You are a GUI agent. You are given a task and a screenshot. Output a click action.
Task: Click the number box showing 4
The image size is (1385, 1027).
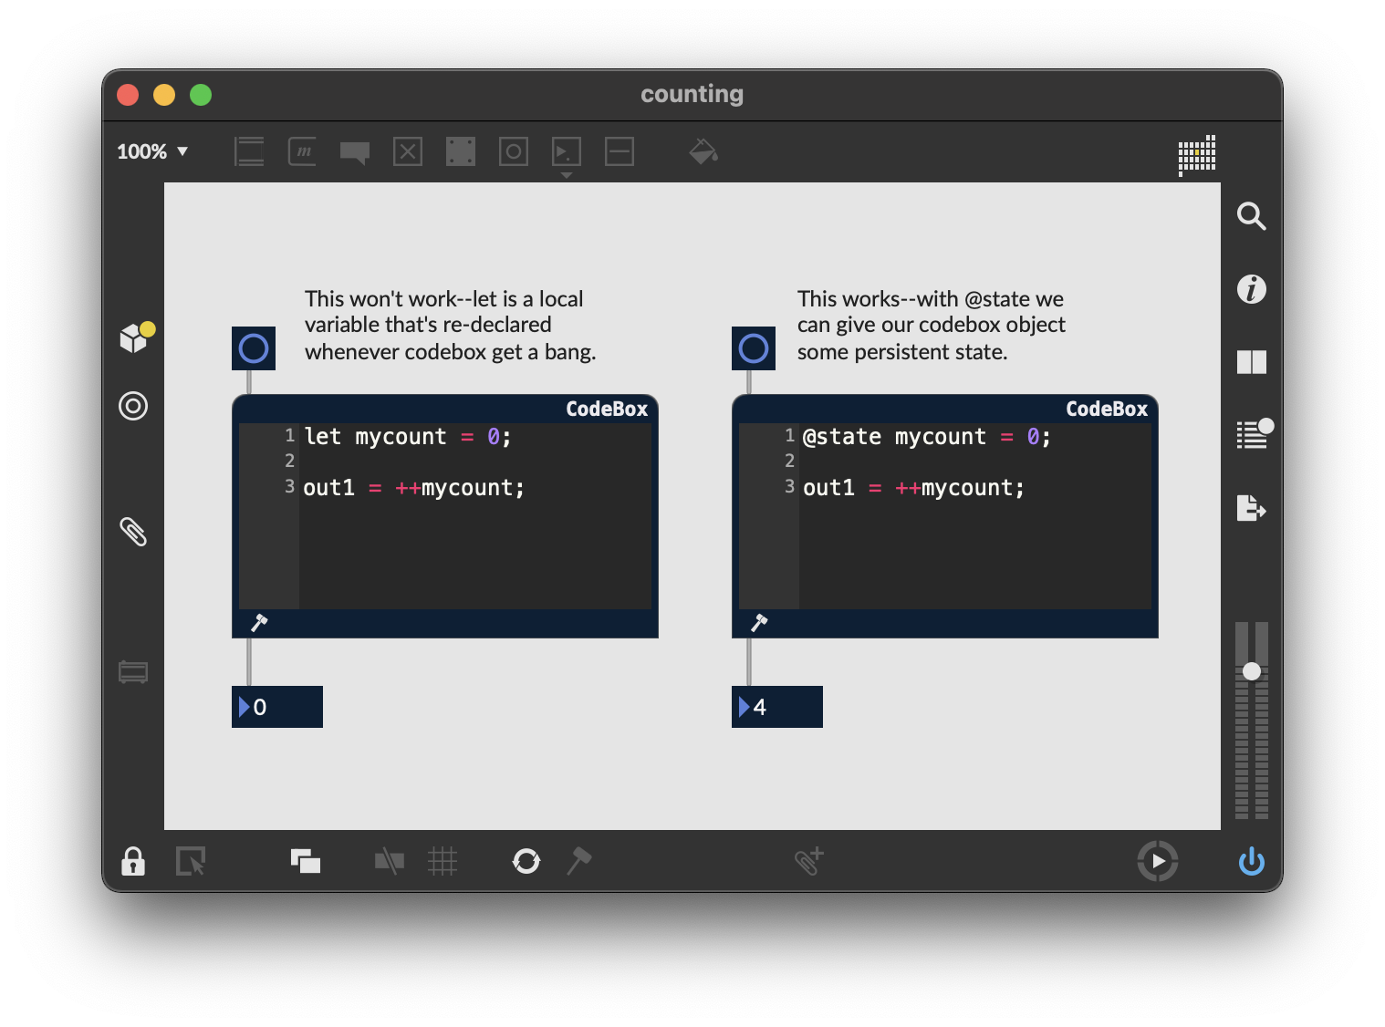click(x=776, y=706)
